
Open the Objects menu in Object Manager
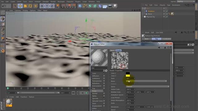(162, 5)
